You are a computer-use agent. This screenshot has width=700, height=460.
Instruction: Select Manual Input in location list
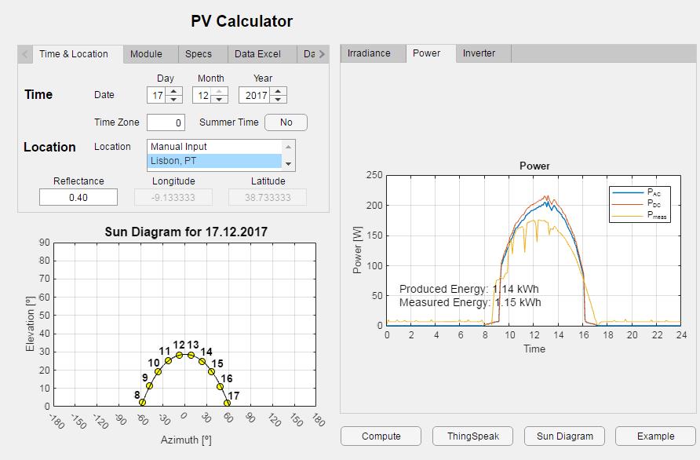(214, 147)
